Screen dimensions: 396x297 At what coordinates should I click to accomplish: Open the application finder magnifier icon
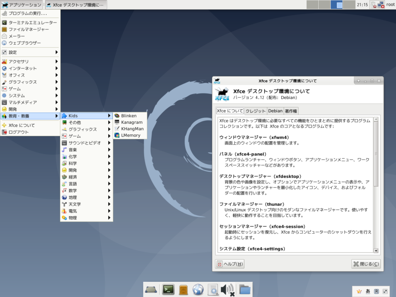coord(213,289)
